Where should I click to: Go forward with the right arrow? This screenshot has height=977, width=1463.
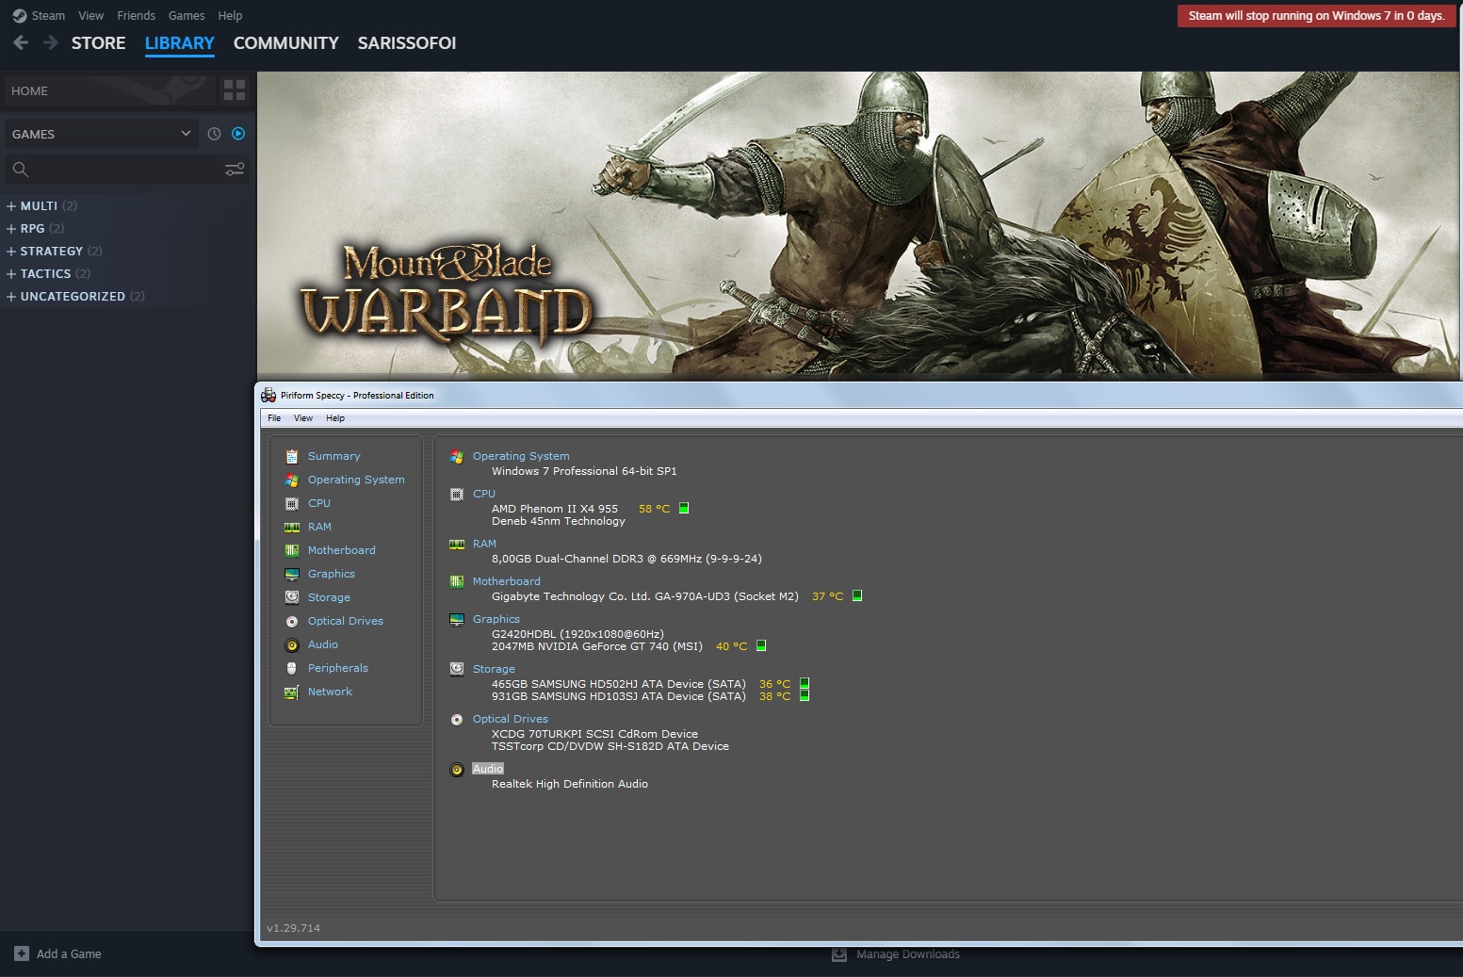51,42
